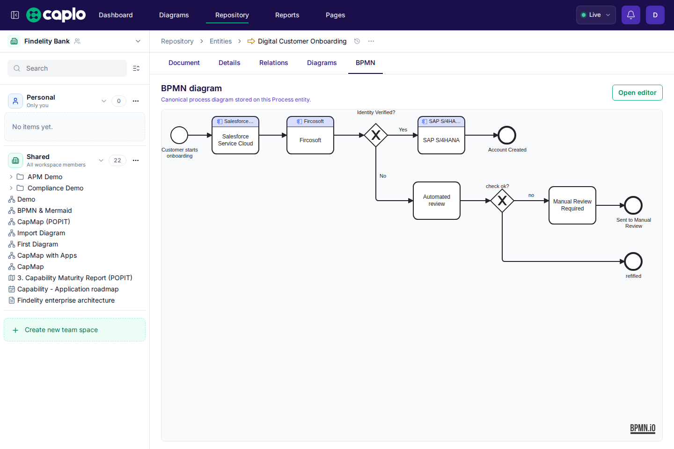Viewport: 674px width, 449px height.
Task: Select the Manual Review Required task
Action: [572, 205]
